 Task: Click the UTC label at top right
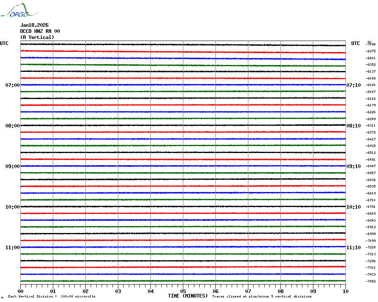(355, 43)
